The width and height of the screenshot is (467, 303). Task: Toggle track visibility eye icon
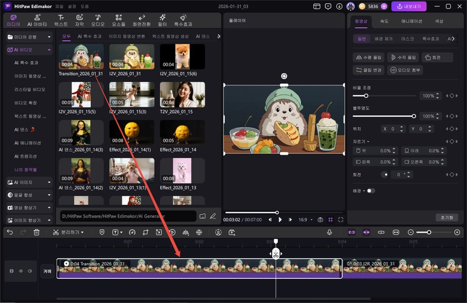[20, 271]
